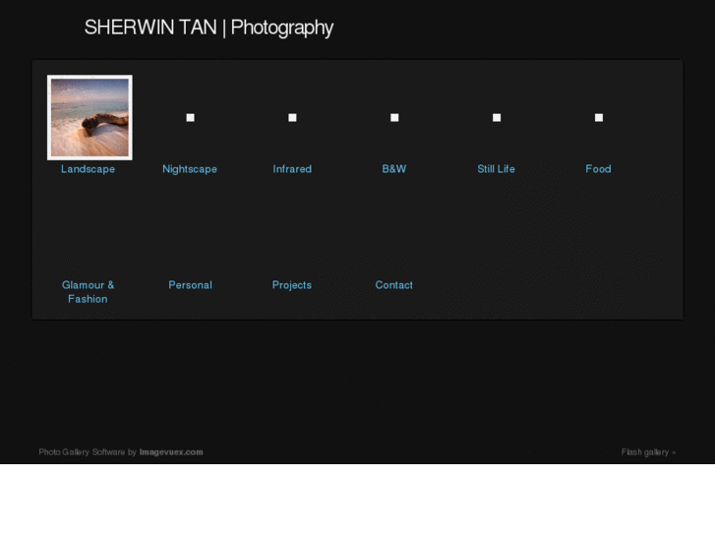Open the Nightscape gallery link
Image resolution: width=715 pixels, height=536 pixels.
pos(190,169)
